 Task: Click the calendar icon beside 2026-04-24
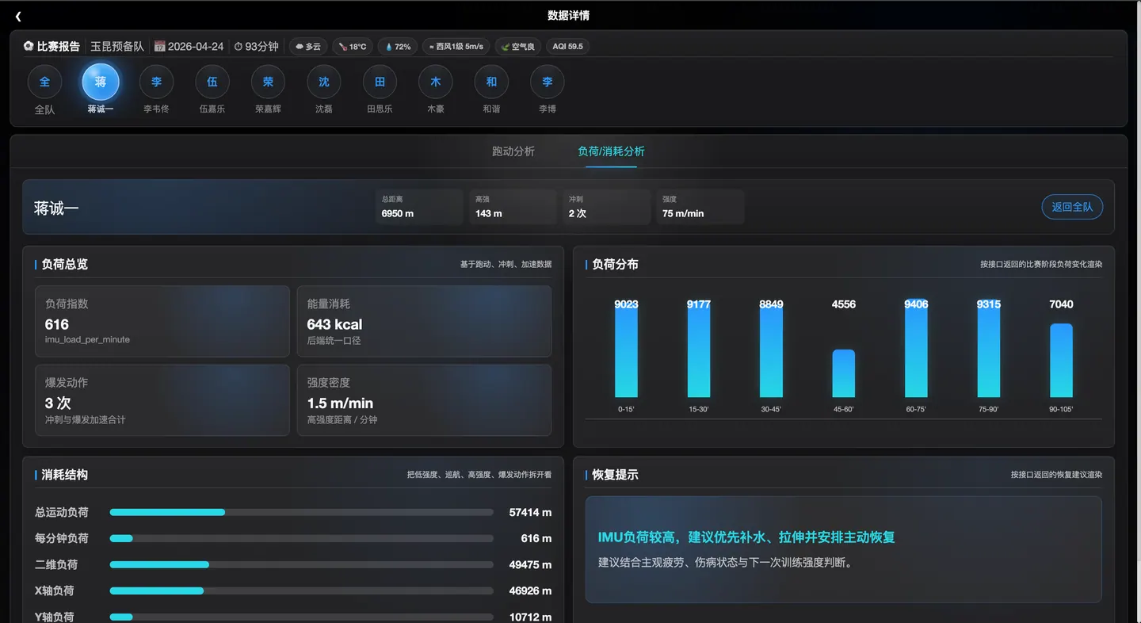pos(159,47)
